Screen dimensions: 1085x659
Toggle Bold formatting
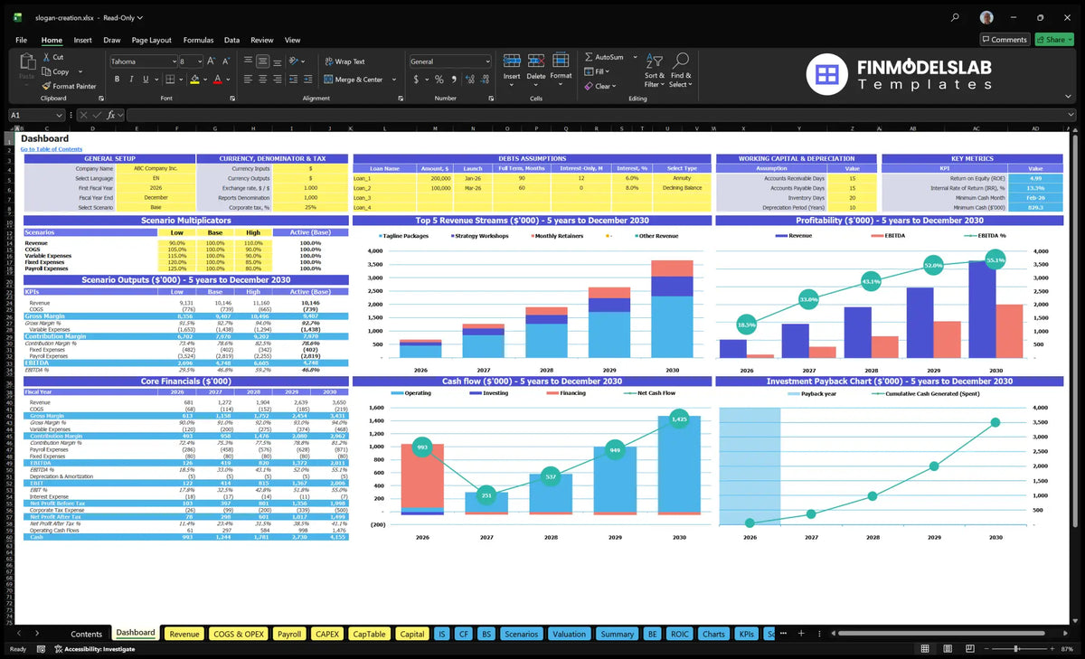117,80
